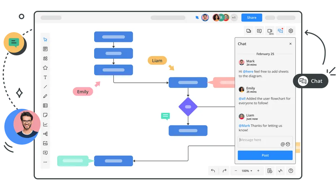Screen dimensions: 336x188
Task: Insert a table from the toolbar
Action: tap(45, 106)
